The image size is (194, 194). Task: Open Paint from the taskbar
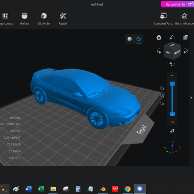click(x=16, y=189)
